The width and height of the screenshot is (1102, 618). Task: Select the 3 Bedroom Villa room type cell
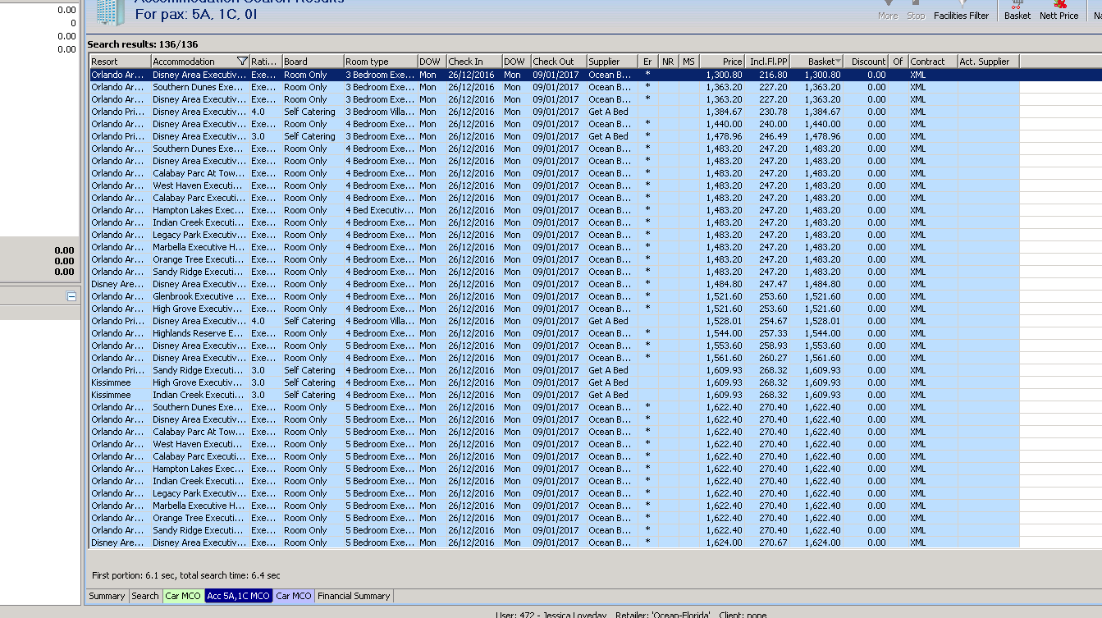pos(380,112)
